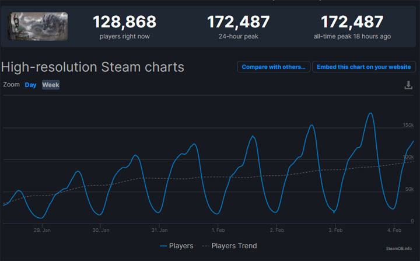This screenshot has height=261, width=420.
Task: Click Embed this chart on your website
Action: 363,67
